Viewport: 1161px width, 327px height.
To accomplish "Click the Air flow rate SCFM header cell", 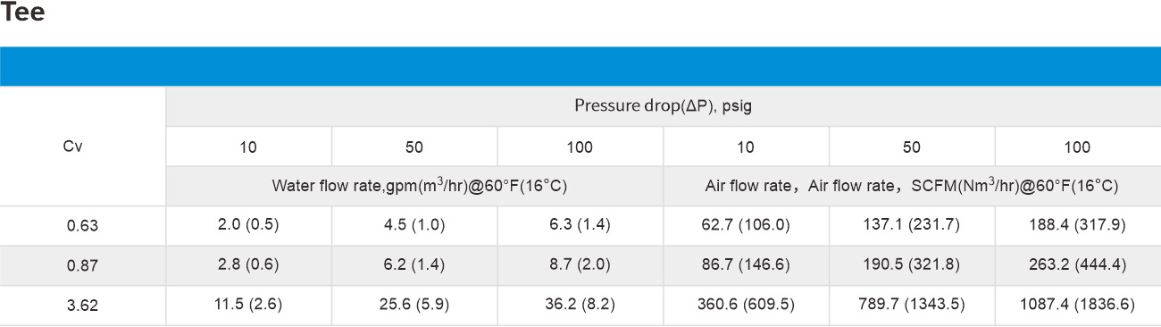I will (912, 187).
